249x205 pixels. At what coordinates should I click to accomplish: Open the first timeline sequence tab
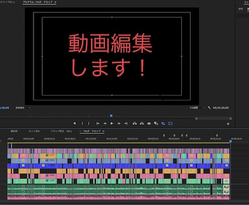coord(14,131)
